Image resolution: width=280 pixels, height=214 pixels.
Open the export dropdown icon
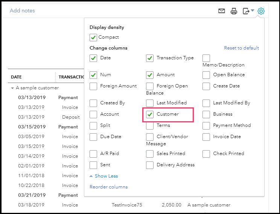[248, 11]
